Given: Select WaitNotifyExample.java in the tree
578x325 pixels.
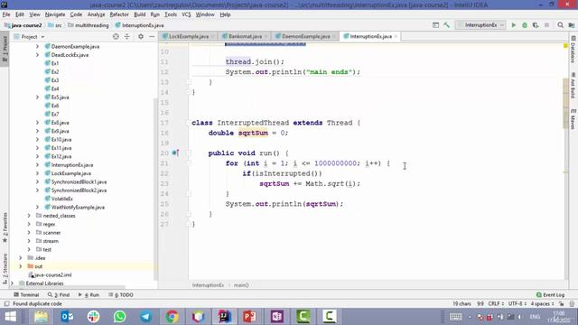Looking at the screenshot, I should 78,207.
